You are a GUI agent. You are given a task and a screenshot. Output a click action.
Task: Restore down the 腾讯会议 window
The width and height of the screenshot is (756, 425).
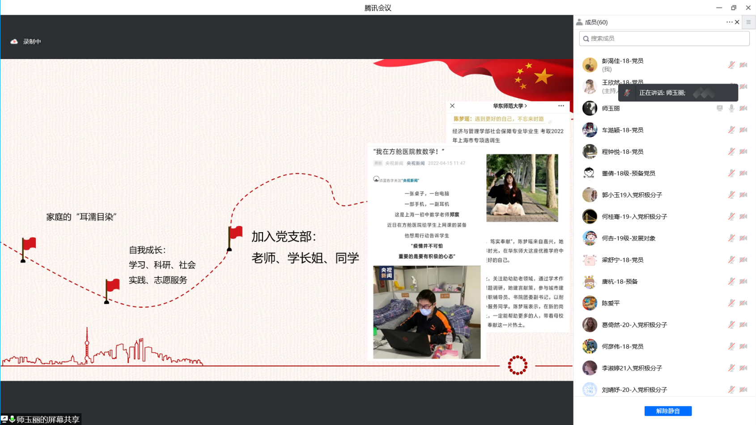point(734,8)
